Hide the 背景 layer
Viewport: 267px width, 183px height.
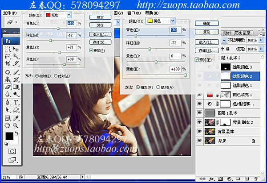(x=199, y=141)
